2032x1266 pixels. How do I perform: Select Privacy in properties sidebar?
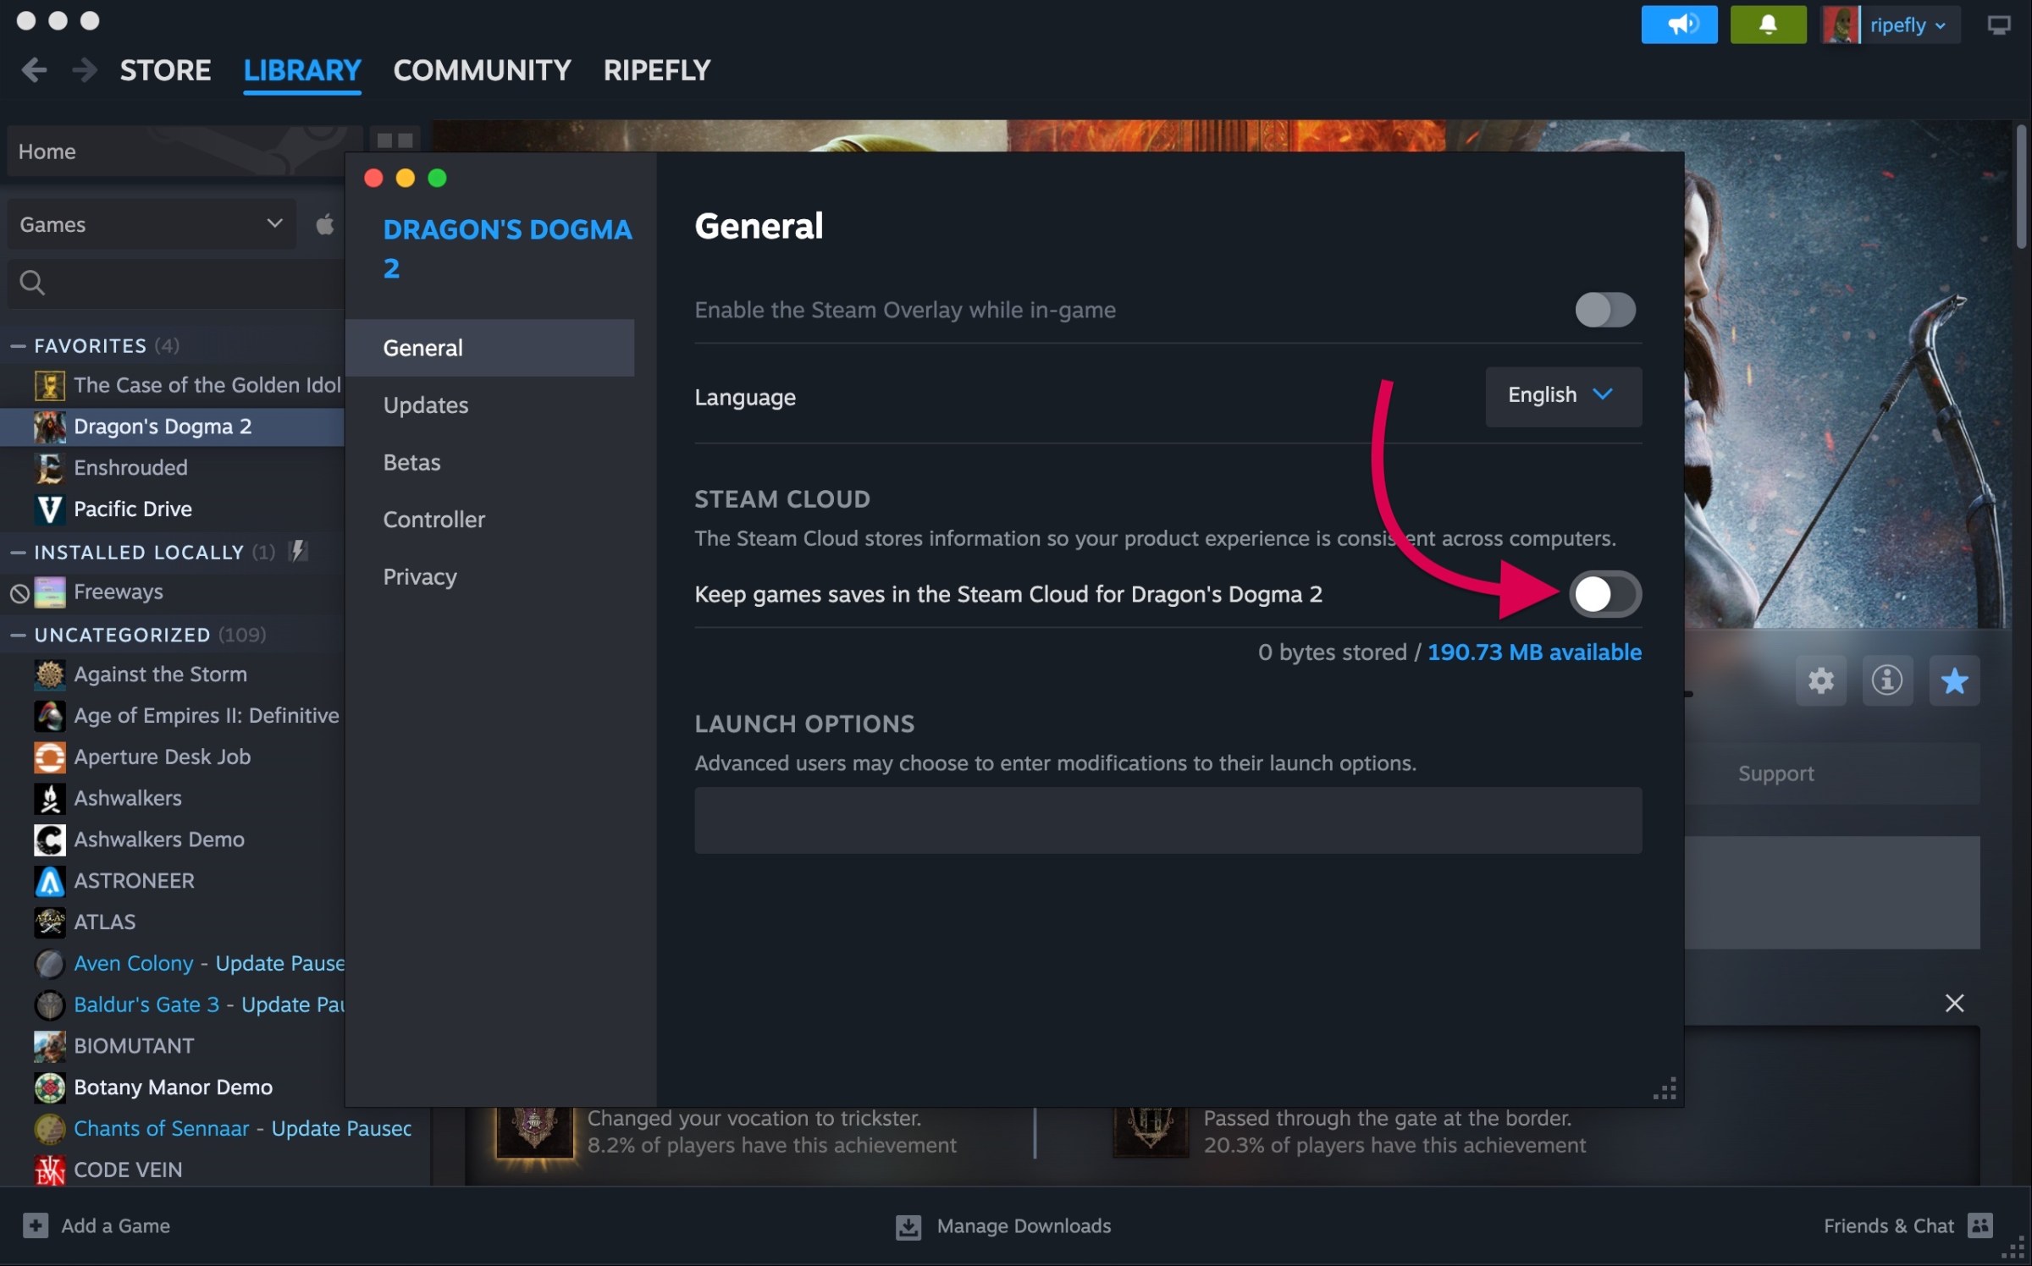489,576
